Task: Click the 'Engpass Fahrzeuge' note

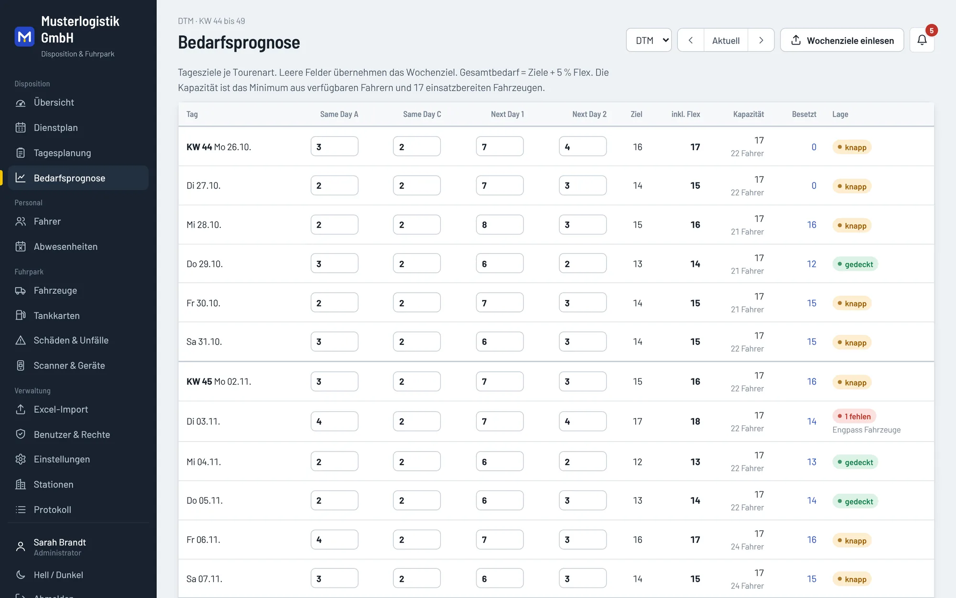Action: 866,430
